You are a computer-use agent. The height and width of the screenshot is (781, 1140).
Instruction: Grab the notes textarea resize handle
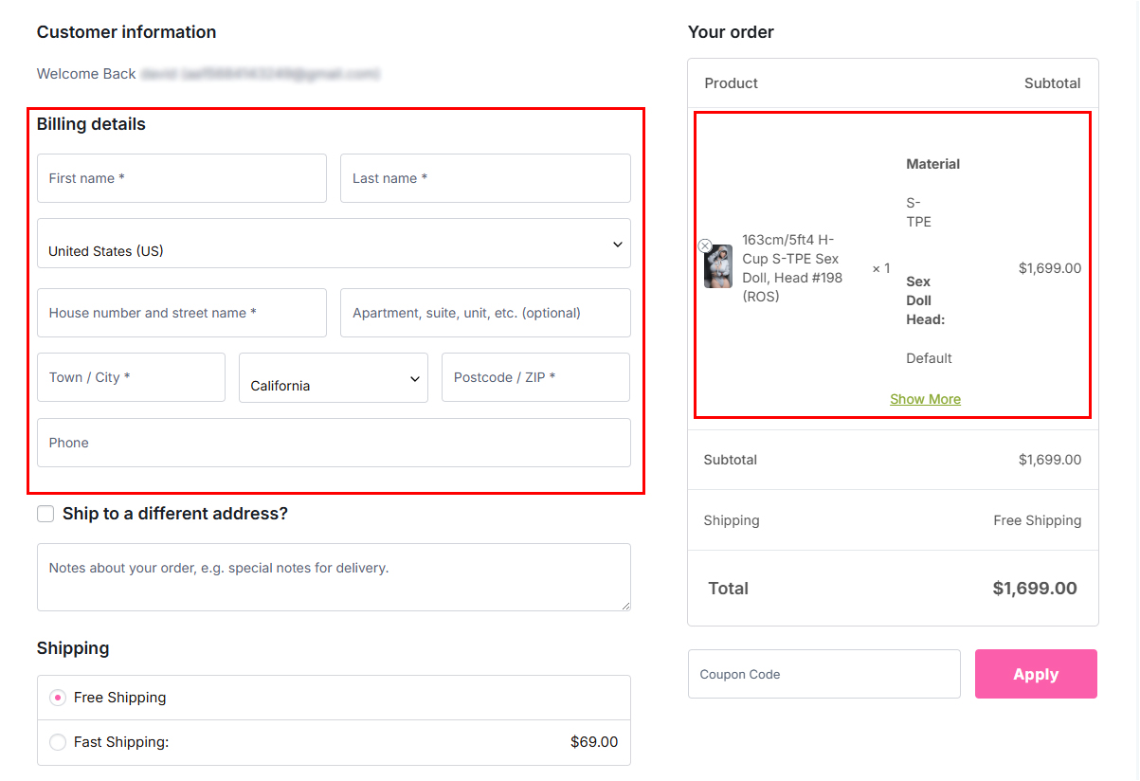[x=624, y=605]
